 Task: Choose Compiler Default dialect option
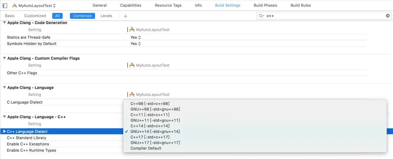(255, 148)
